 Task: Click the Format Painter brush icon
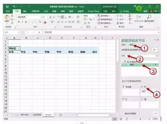tap(12, 23)
